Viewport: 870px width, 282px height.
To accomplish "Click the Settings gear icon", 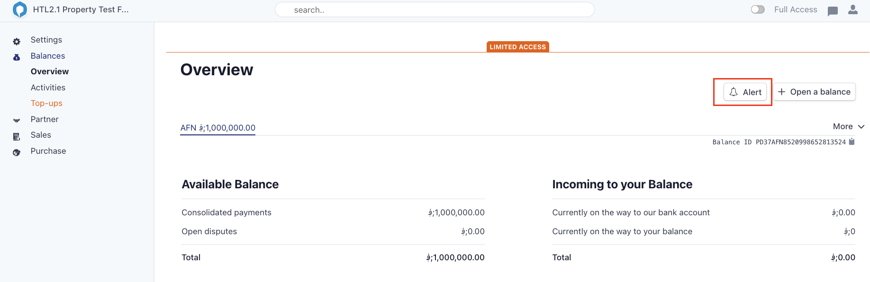I will [x=17, y=42].
